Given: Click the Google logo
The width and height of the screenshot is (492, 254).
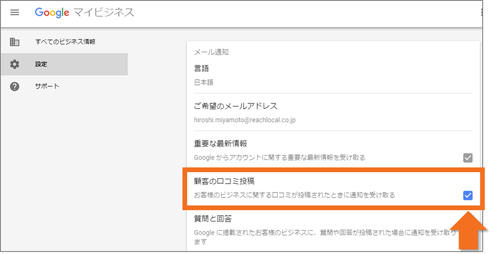Looking at the screenshot, I should [52, 13].
